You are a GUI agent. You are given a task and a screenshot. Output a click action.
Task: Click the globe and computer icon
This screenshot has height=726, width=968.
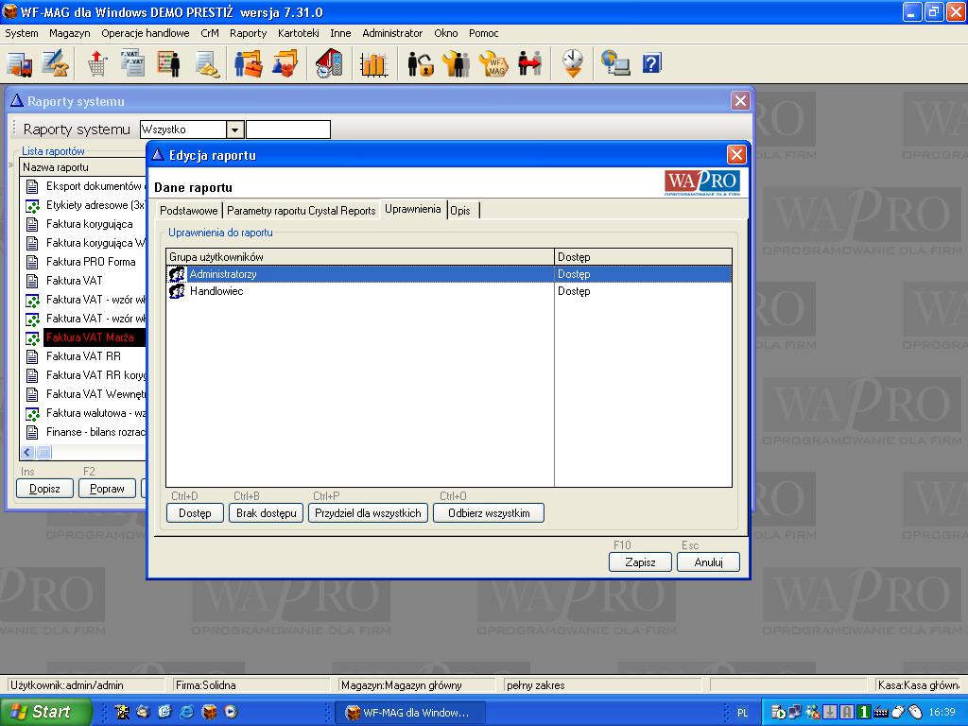[x=615, y=64]
